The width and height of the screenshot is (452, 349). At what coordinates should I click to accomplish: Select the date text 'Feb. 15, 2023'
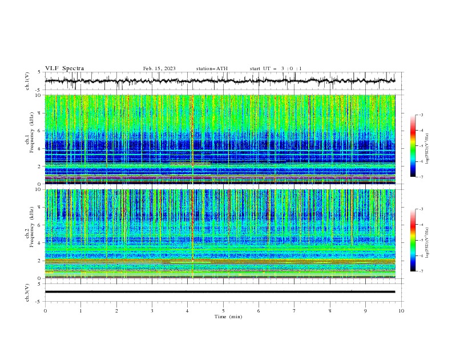tap(159, 68)
